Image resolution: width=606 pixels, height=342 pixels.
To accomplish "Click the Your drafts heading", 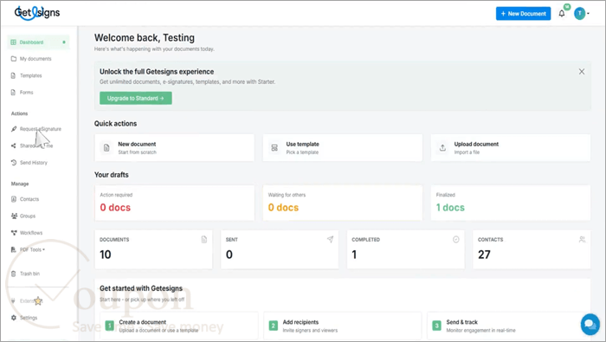I will (x=112, y=175).
